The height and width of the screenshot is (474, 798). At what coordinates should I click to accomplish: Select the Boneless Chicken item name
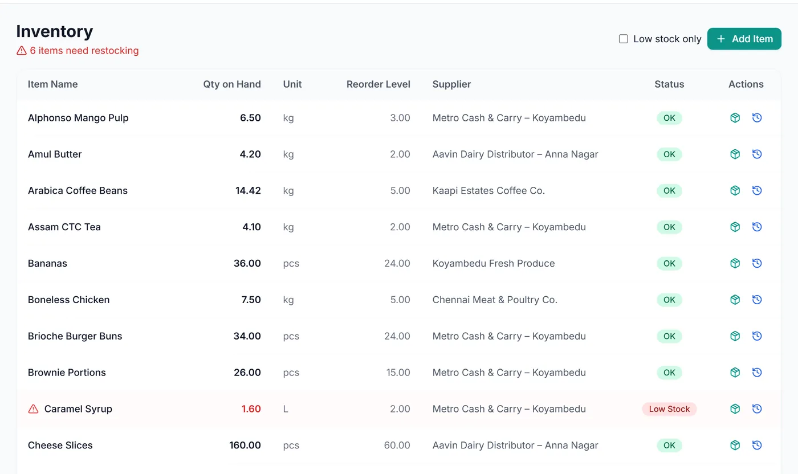coord(68,300)
